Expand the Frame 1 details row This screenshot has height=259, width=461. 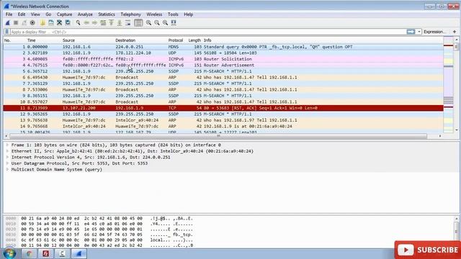click(7, 145)
